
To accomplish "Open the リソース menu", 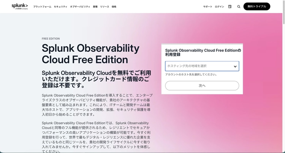I will click(x=104, y=7).
